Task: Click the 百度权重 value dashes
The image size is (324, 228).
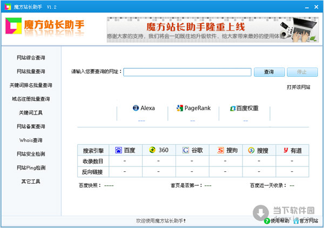Action: pyautogui.click(x=246, y=120)
